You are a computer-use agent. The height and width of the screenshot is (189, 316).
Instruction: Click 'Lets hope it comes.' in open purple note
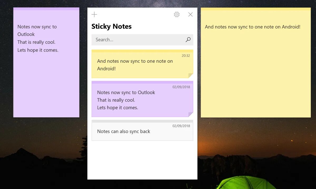(x=38, y=50)
